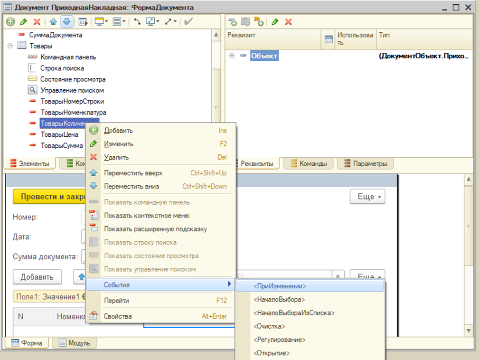The height and width of the screenshot is (360, 479).
Task: Click the pencil Edit icon in attributes toolbar
Action: 275,22
